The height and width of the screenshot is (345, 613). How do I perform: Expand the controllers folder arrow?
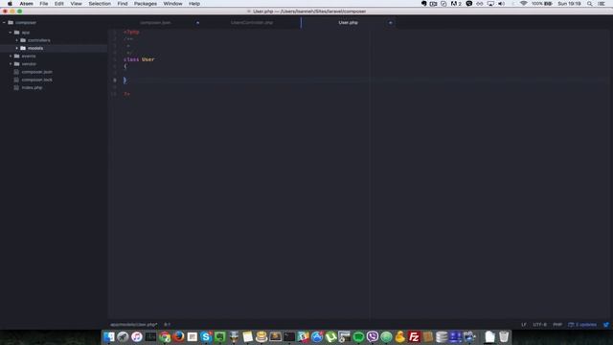(x=17, y=40)
